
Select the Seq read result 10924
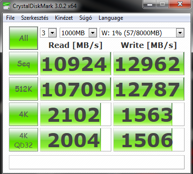pos(76,63)
